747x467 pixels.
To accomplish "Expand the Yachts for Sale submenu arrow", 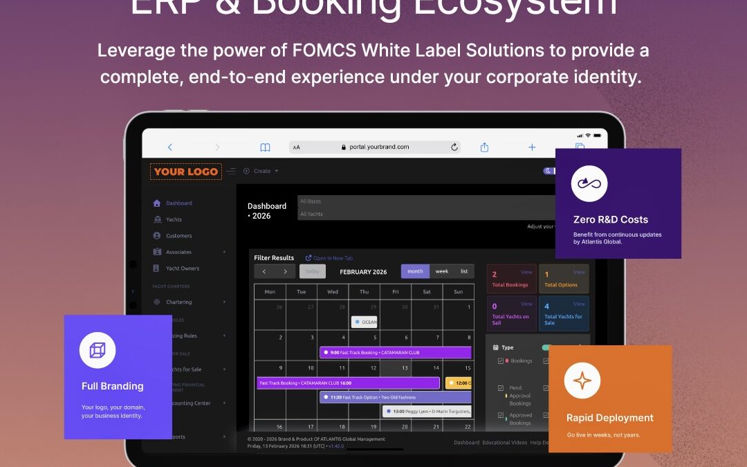I will click(x=224, y=369).
